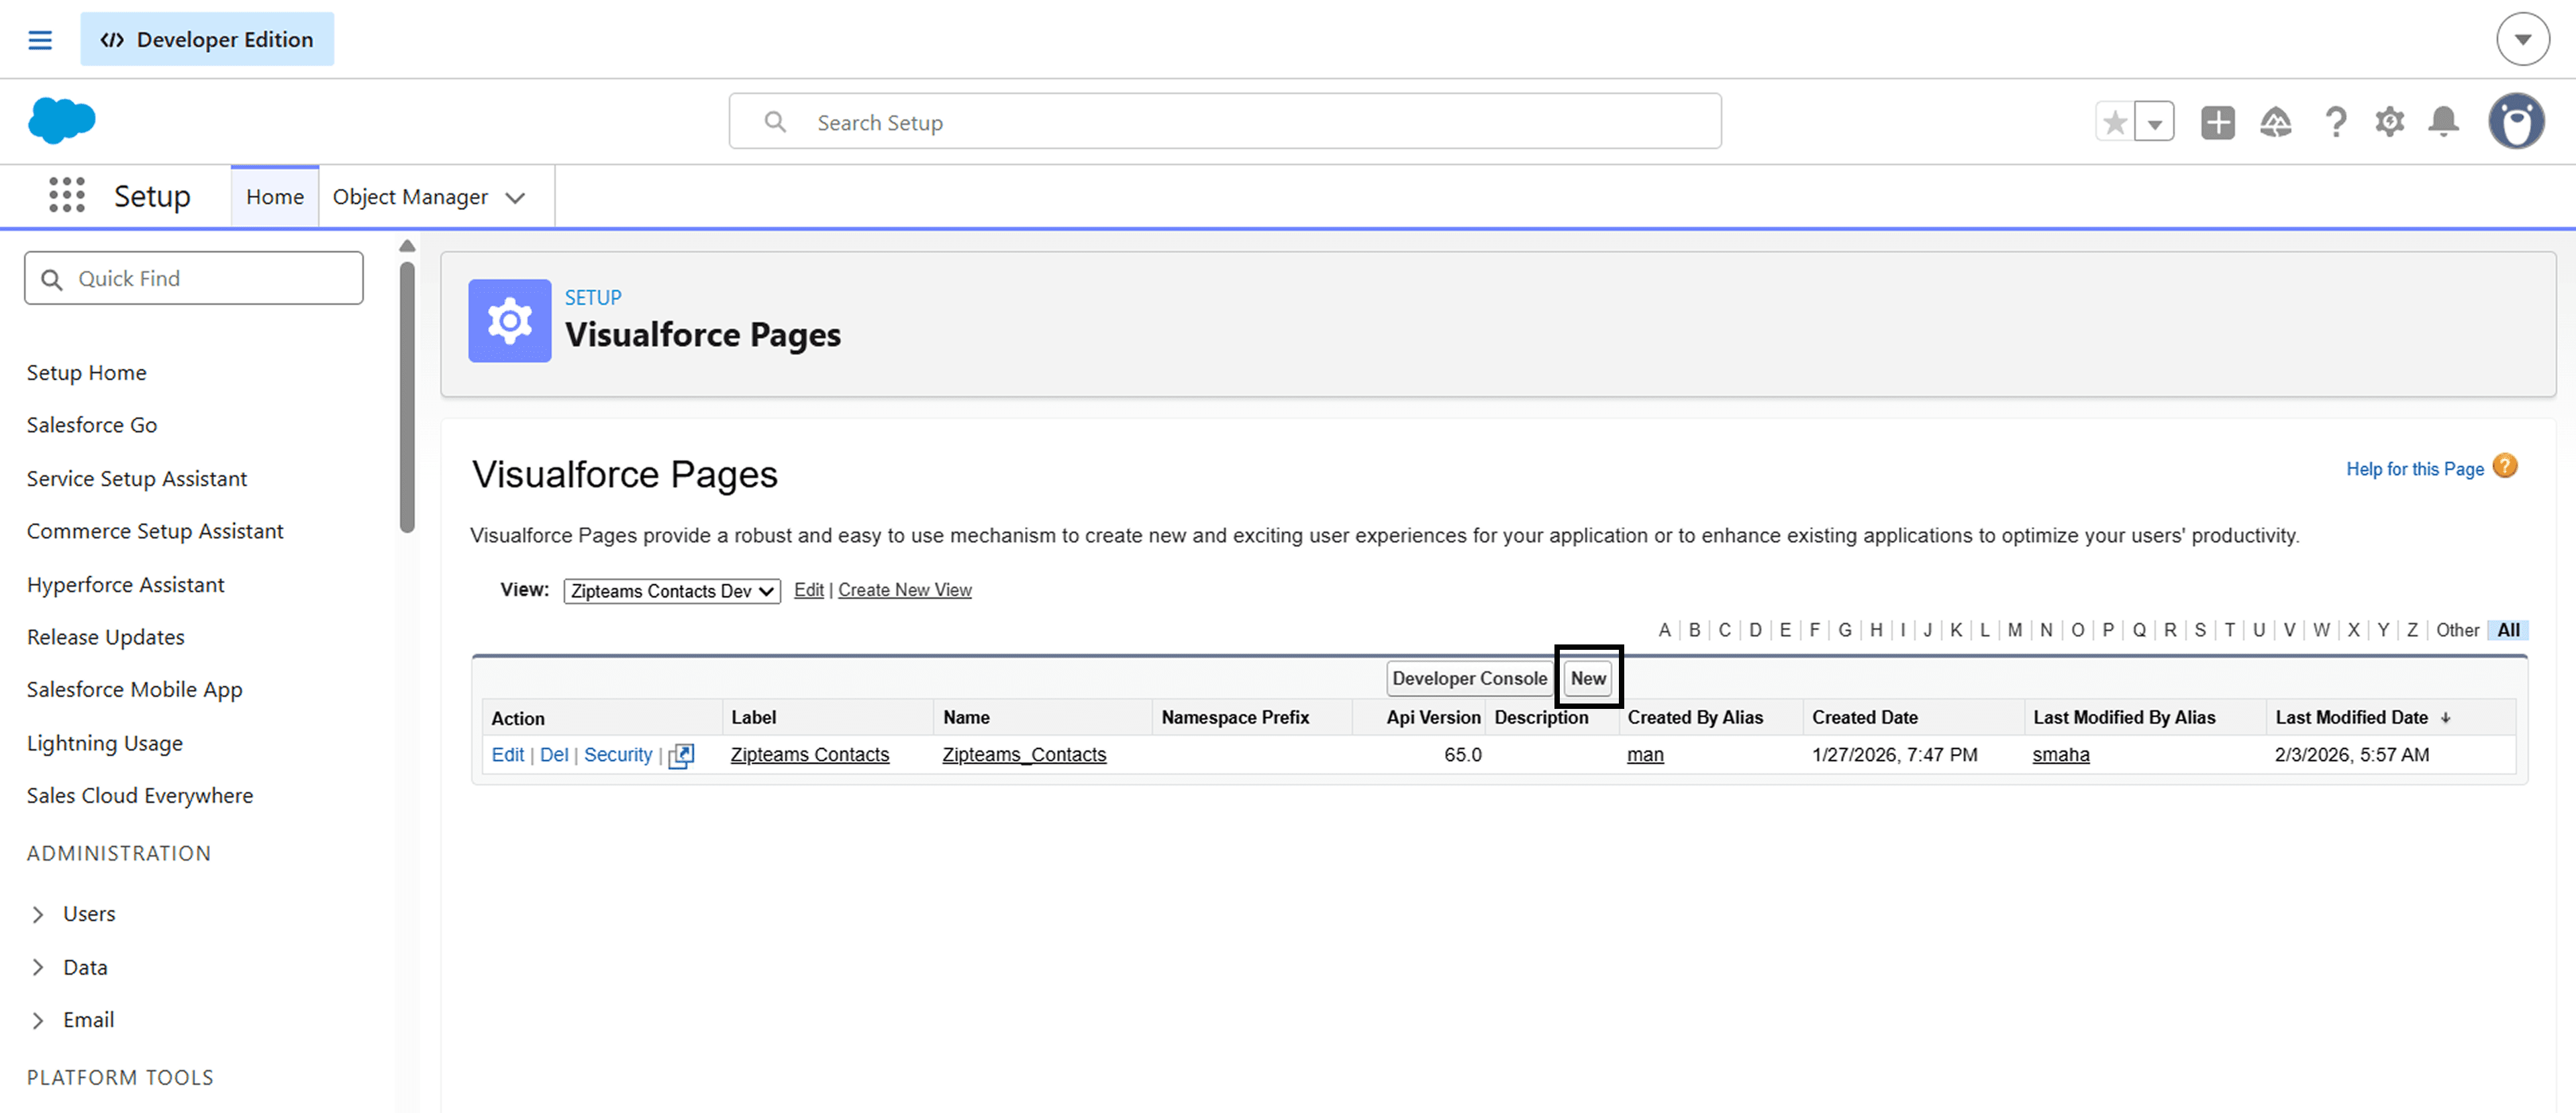The image size is (2576, 1113).
Task: Favorite this page with star icon
Action: click(2114, 122)
